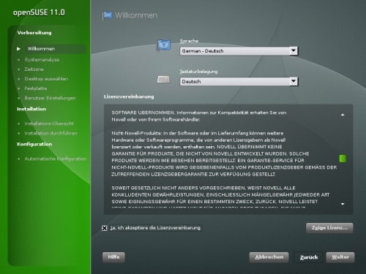Click the license paragraph starting Nicht-Novell-Produkte

(224, 153)
